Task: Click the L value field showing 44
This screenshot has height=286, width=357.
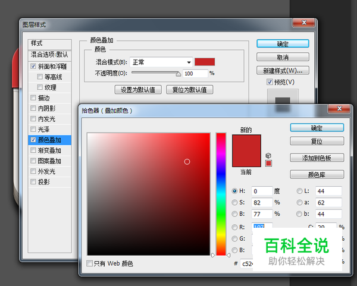Action: 328,191
